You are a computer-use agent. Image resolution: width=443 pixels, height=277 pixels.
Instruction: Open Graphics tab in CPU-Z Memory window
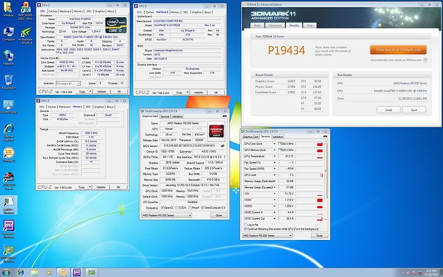[x=99, y=107]
